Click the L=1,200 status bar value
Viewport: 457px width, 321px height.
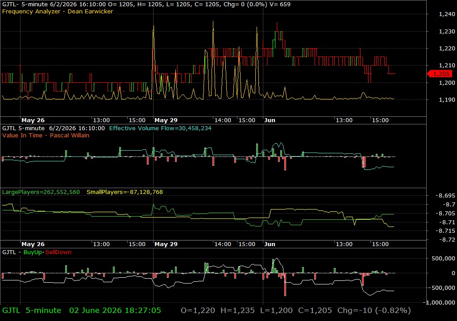[276, 310]
